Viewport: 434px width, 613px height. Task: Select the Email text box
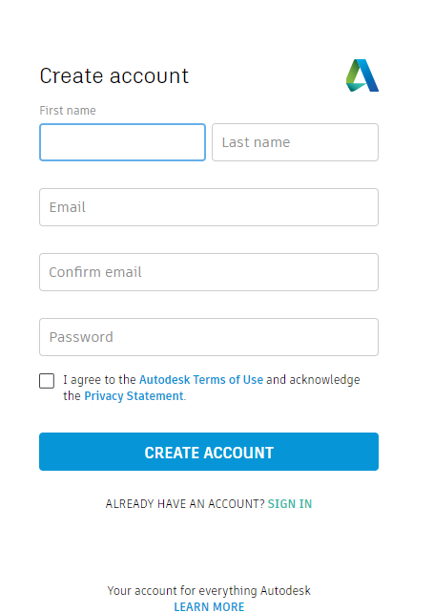pos(209,207)
